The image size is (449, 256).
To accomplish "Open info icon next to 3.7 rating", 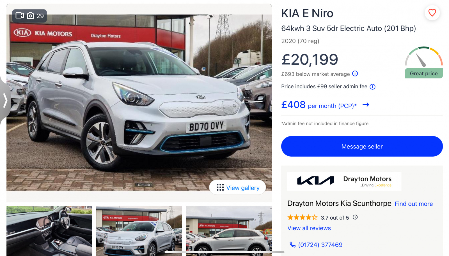I will click(355, 217).
